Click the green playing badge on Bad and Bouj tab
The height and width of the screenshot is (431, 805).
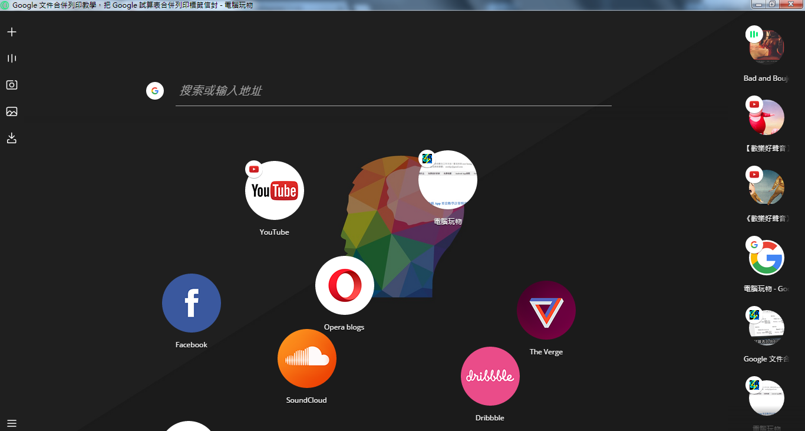click(x=754, y=34)
